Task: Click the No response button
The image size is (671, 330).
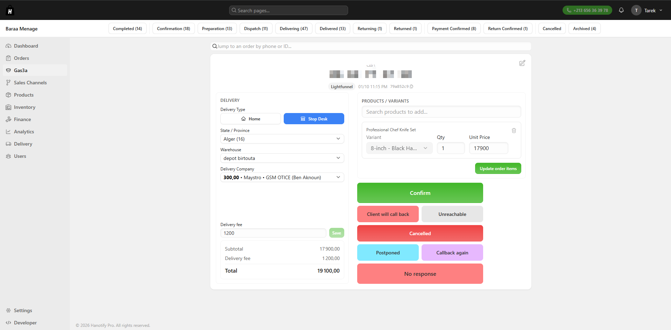Action: pyautogui.click(x=420, y=274)
